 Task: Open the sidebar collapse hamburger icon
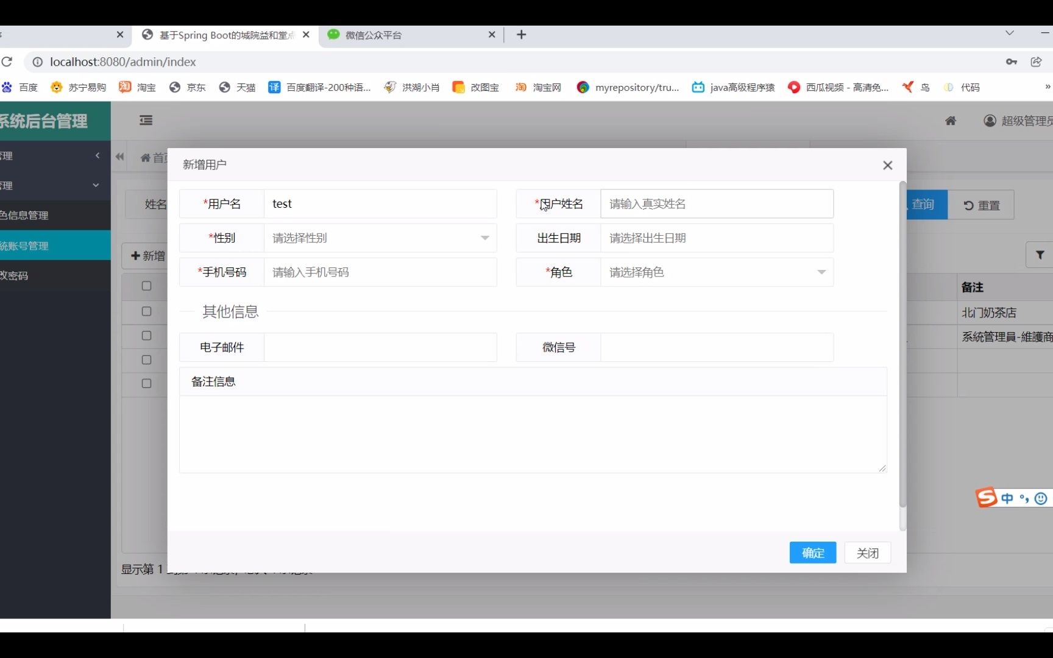click(146, 121)
